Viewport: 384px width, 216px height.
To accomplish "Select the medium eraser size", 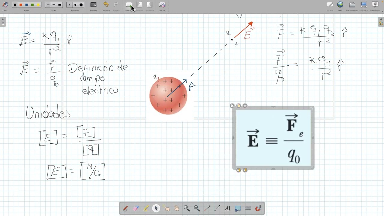I will click(x=75, y=5).
